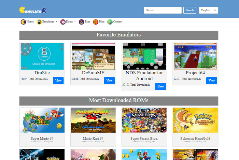The height and width of the screenshot is (160, 239).
Task: Click the View button for DraStic
Action: [x=58, y=81]
